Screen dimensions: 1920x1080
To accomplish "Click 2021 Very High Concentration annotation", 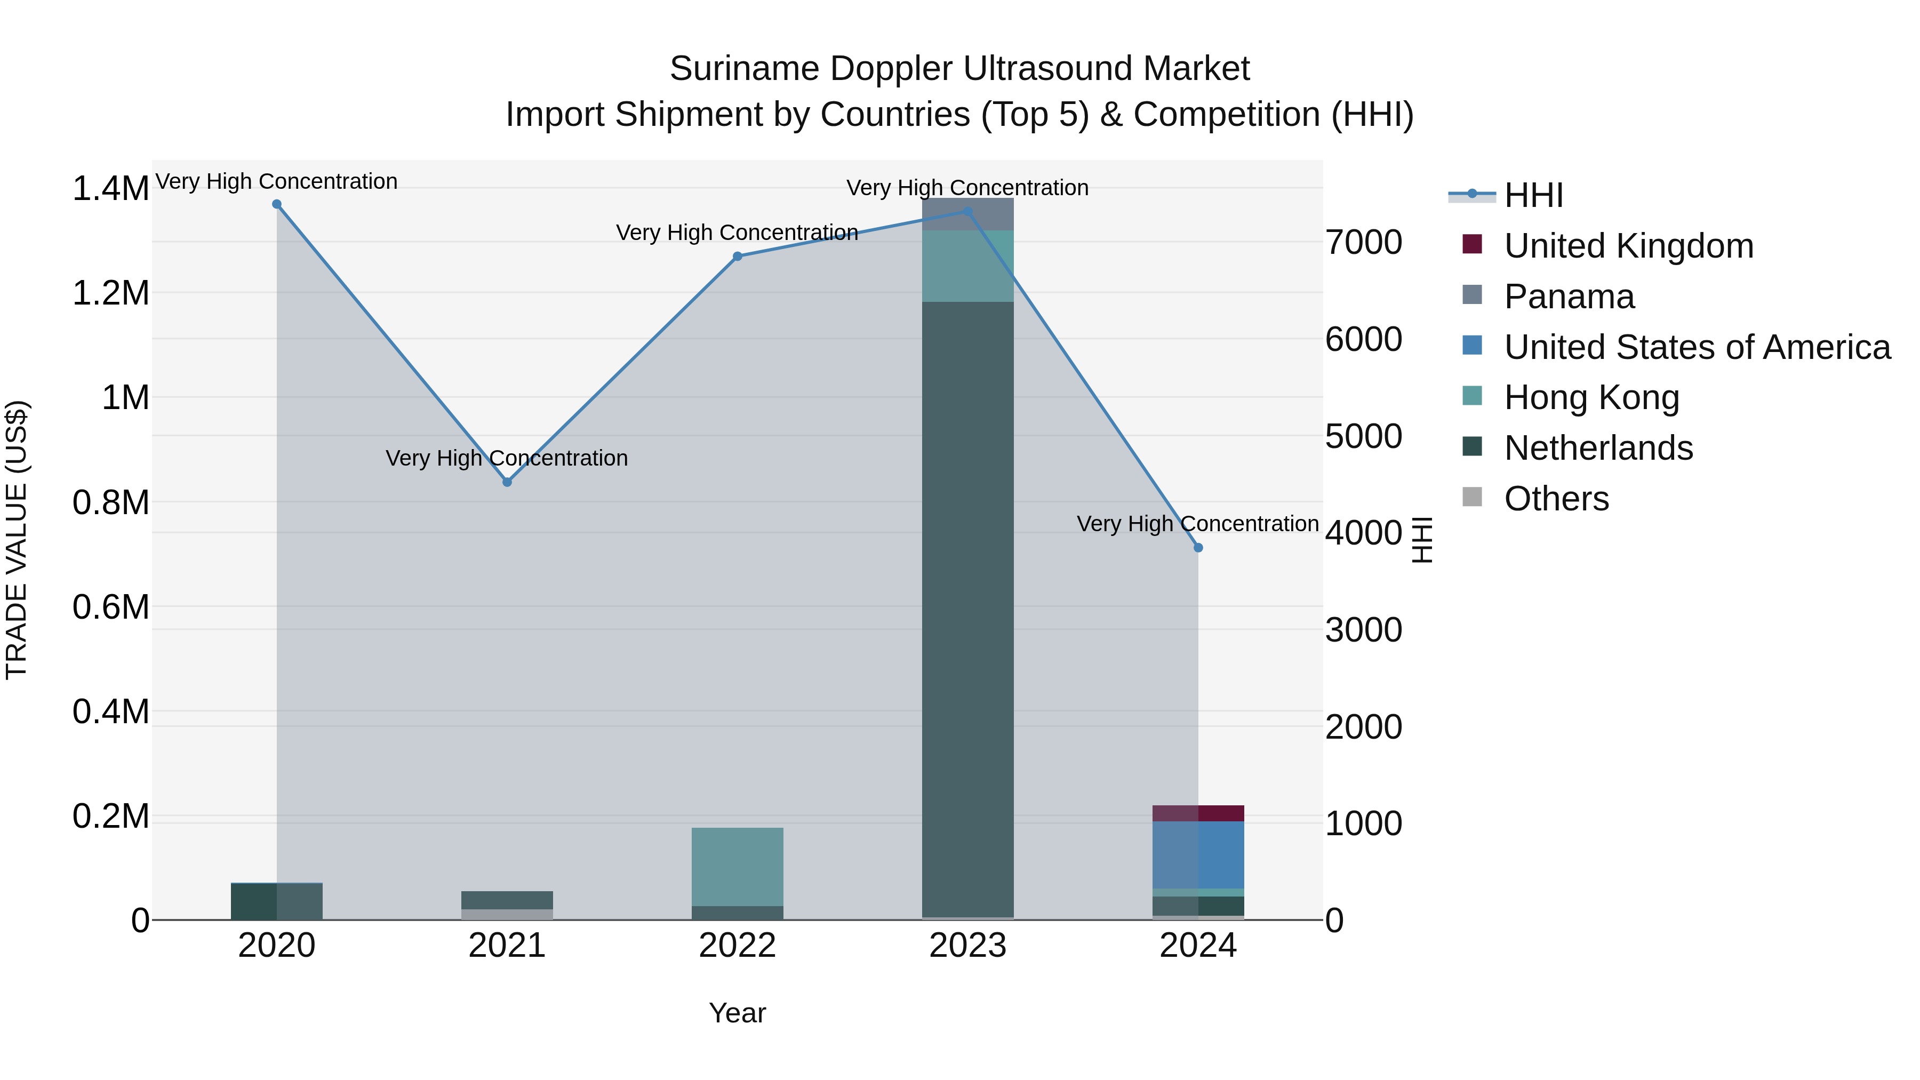I will (507, 458).
